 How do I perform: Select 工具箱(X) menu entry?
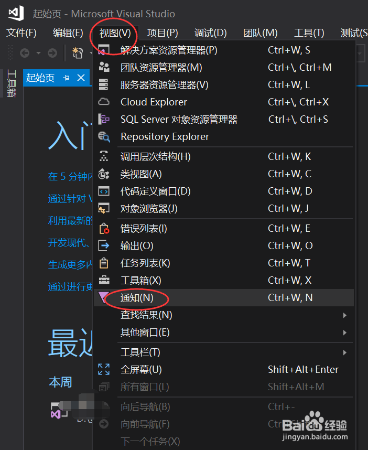pos(224,280)
